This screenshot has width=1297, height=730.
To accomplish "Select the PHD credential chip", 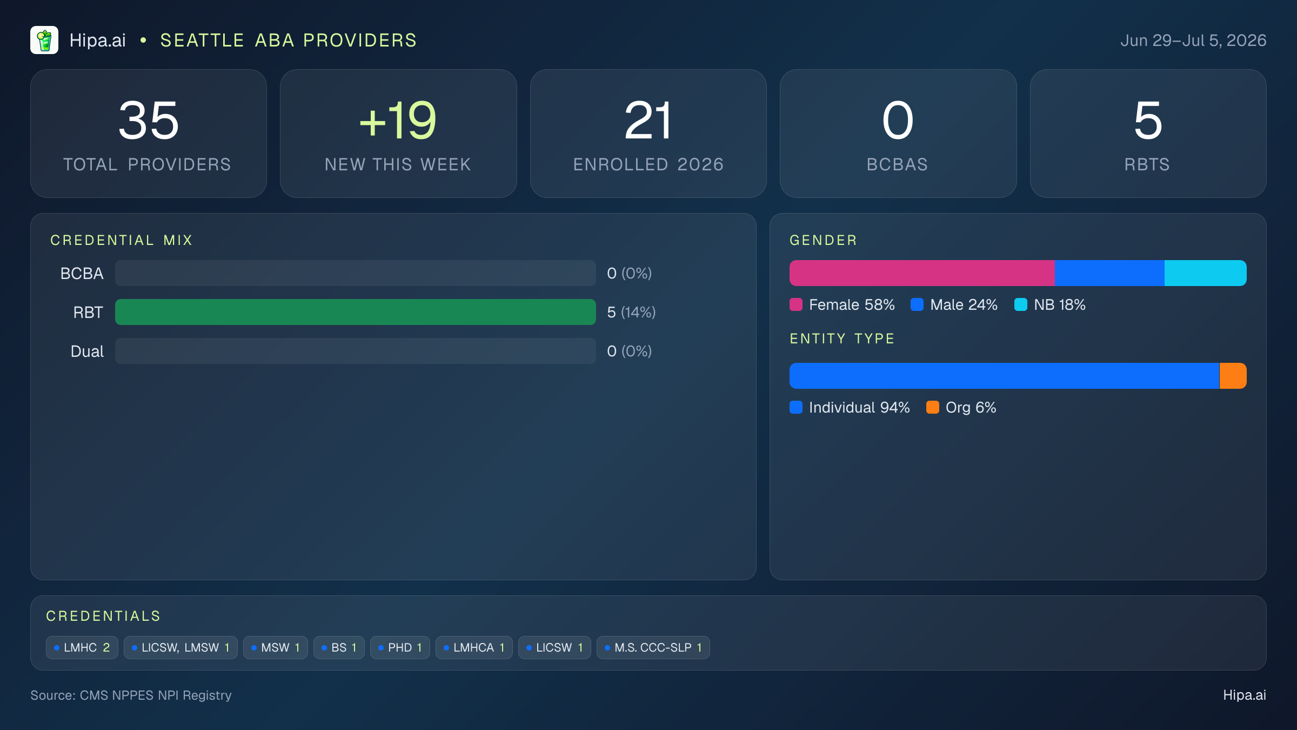I will click(x=400, y=647).
